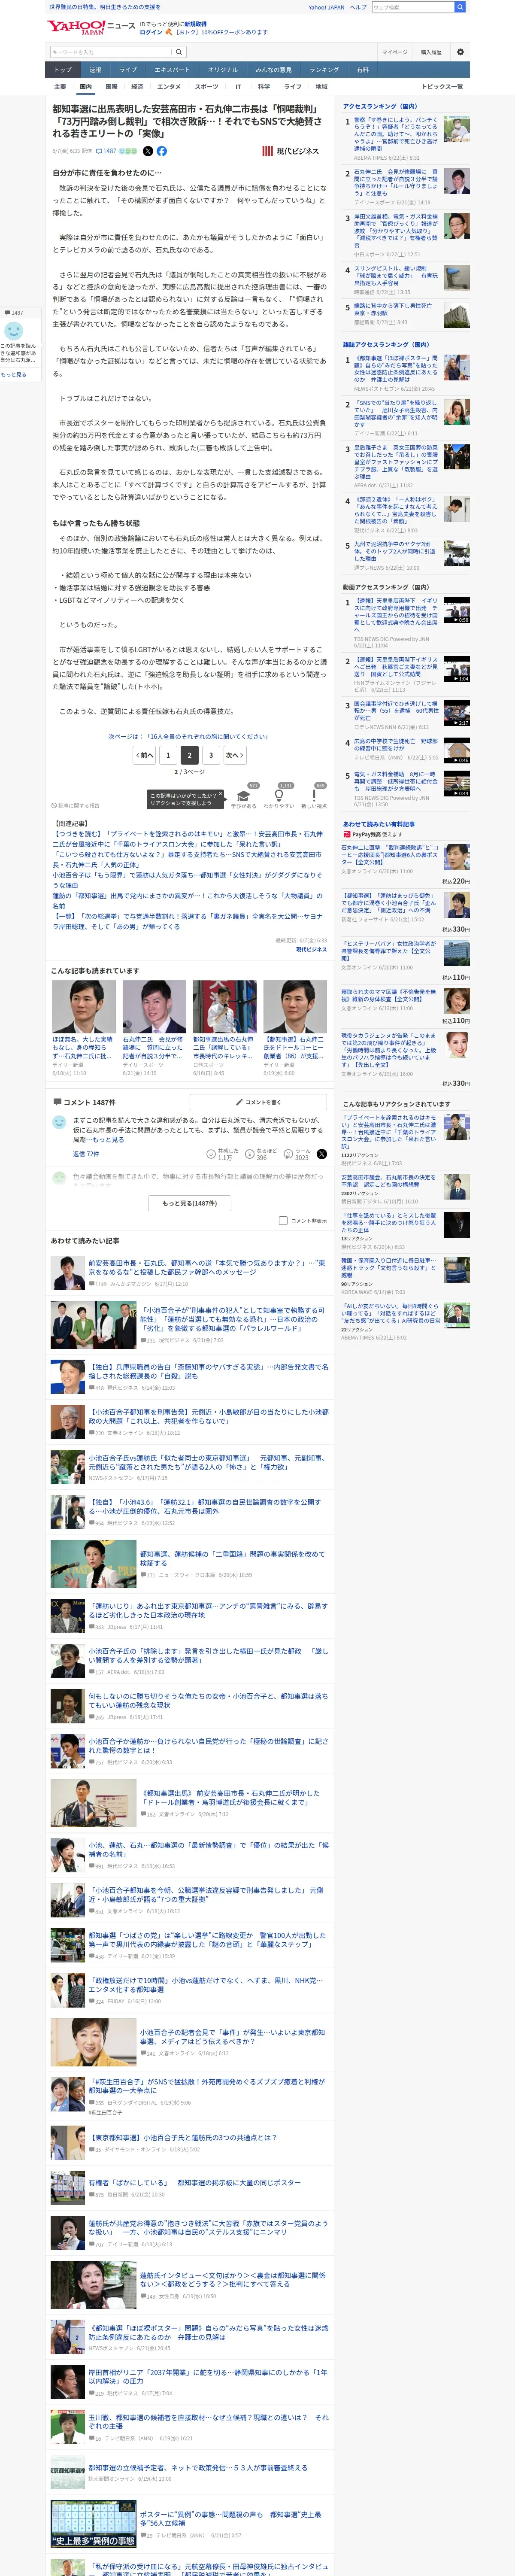Open the 国際 category tab
This screenshot has width=515, height=2576.
[112, 87]
